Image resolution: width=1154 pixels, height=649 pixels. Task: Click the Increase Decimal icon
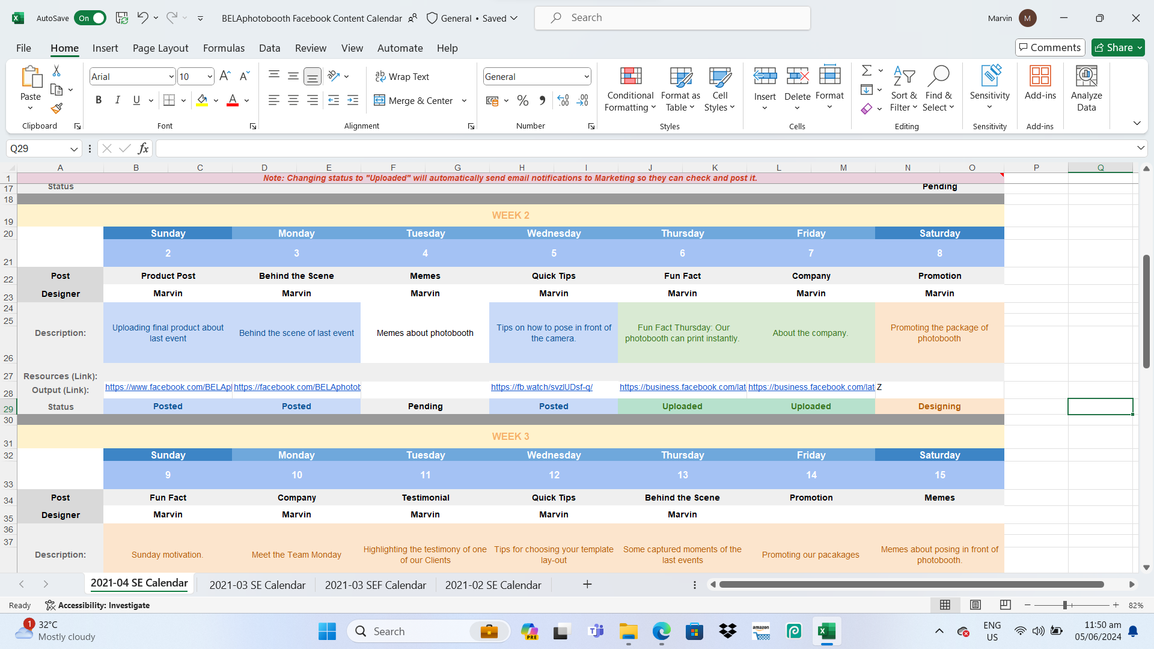click(x=563, y=100)
